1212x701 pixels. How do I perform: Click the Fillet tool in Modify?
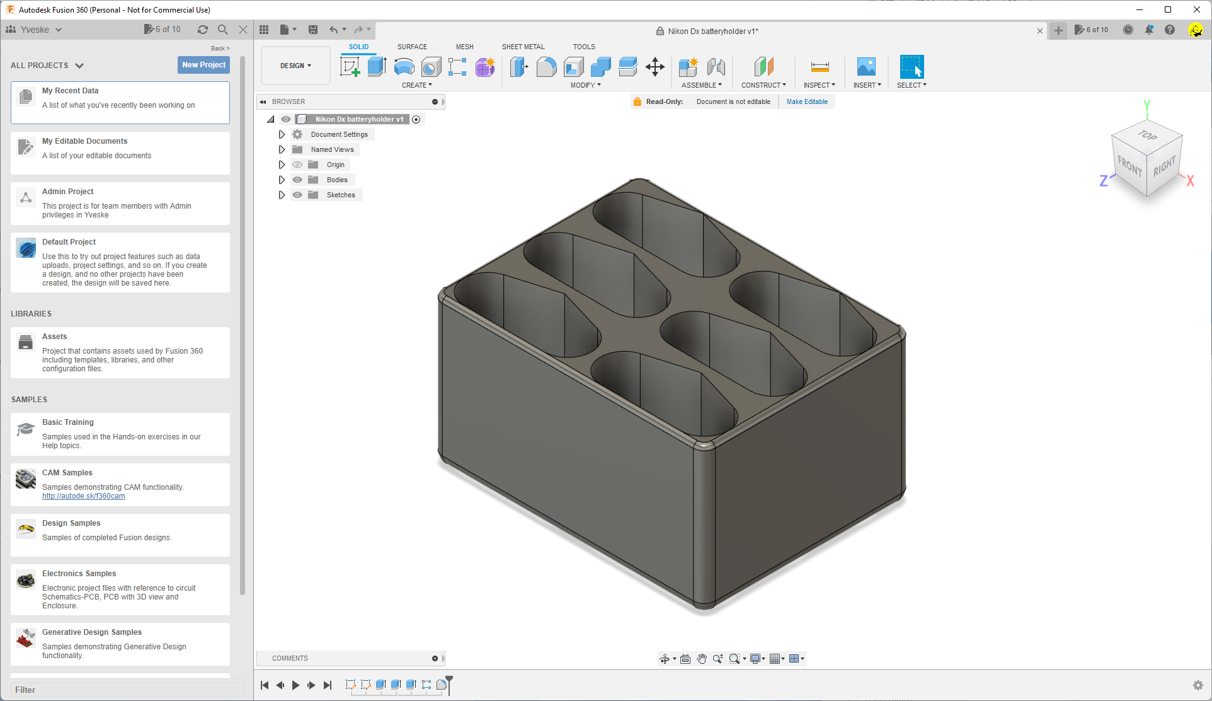(546, 67)
